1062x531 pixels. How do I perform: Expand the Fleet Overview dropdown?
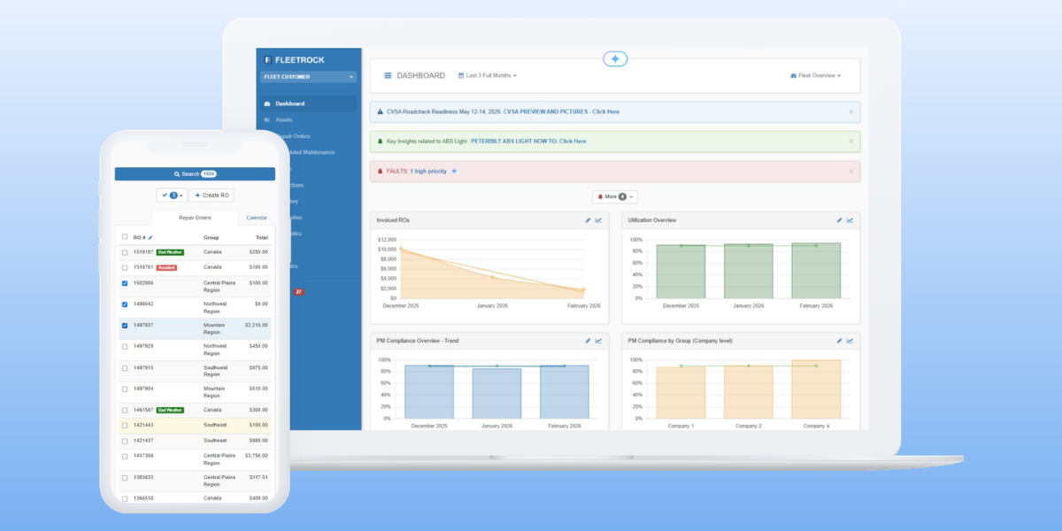(815, 75)
